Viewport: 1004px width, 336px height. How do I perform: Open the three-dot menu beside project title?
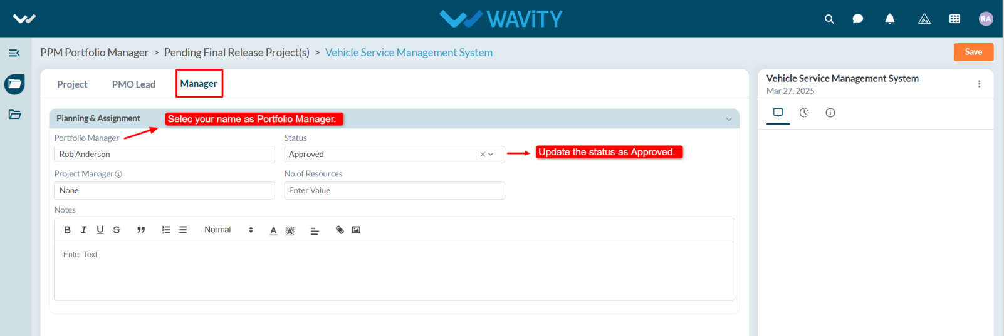point(979,84)
